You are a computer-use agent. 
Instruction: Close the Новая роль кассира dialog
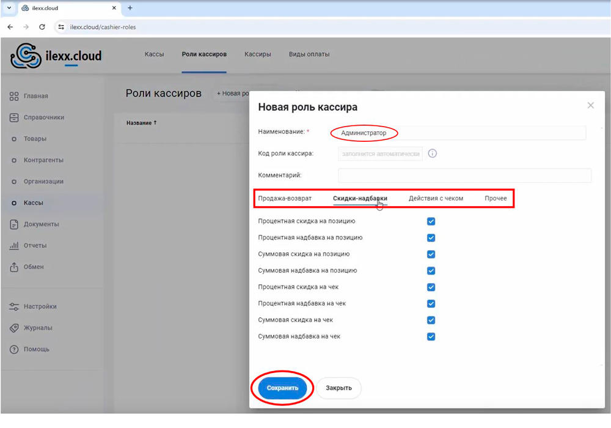[x=590, y=106]
